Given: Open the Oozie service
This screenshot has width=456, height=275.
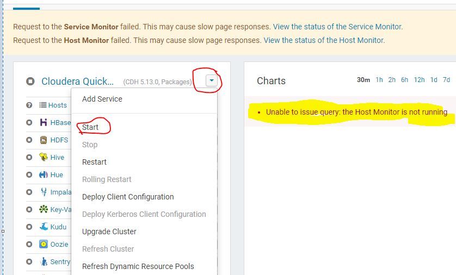Looking at the screenshot, I should tap(59, 245).
